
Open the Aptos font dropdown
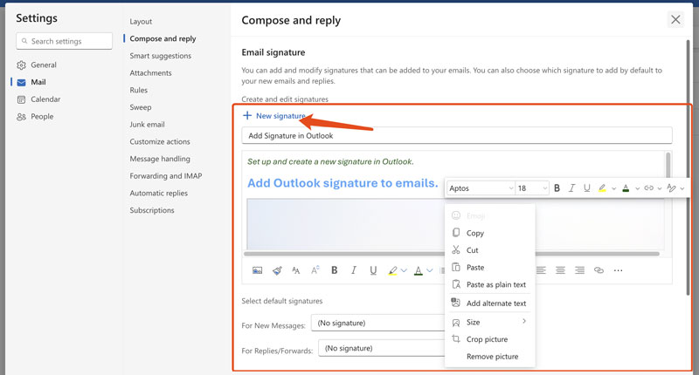(481, 188)
